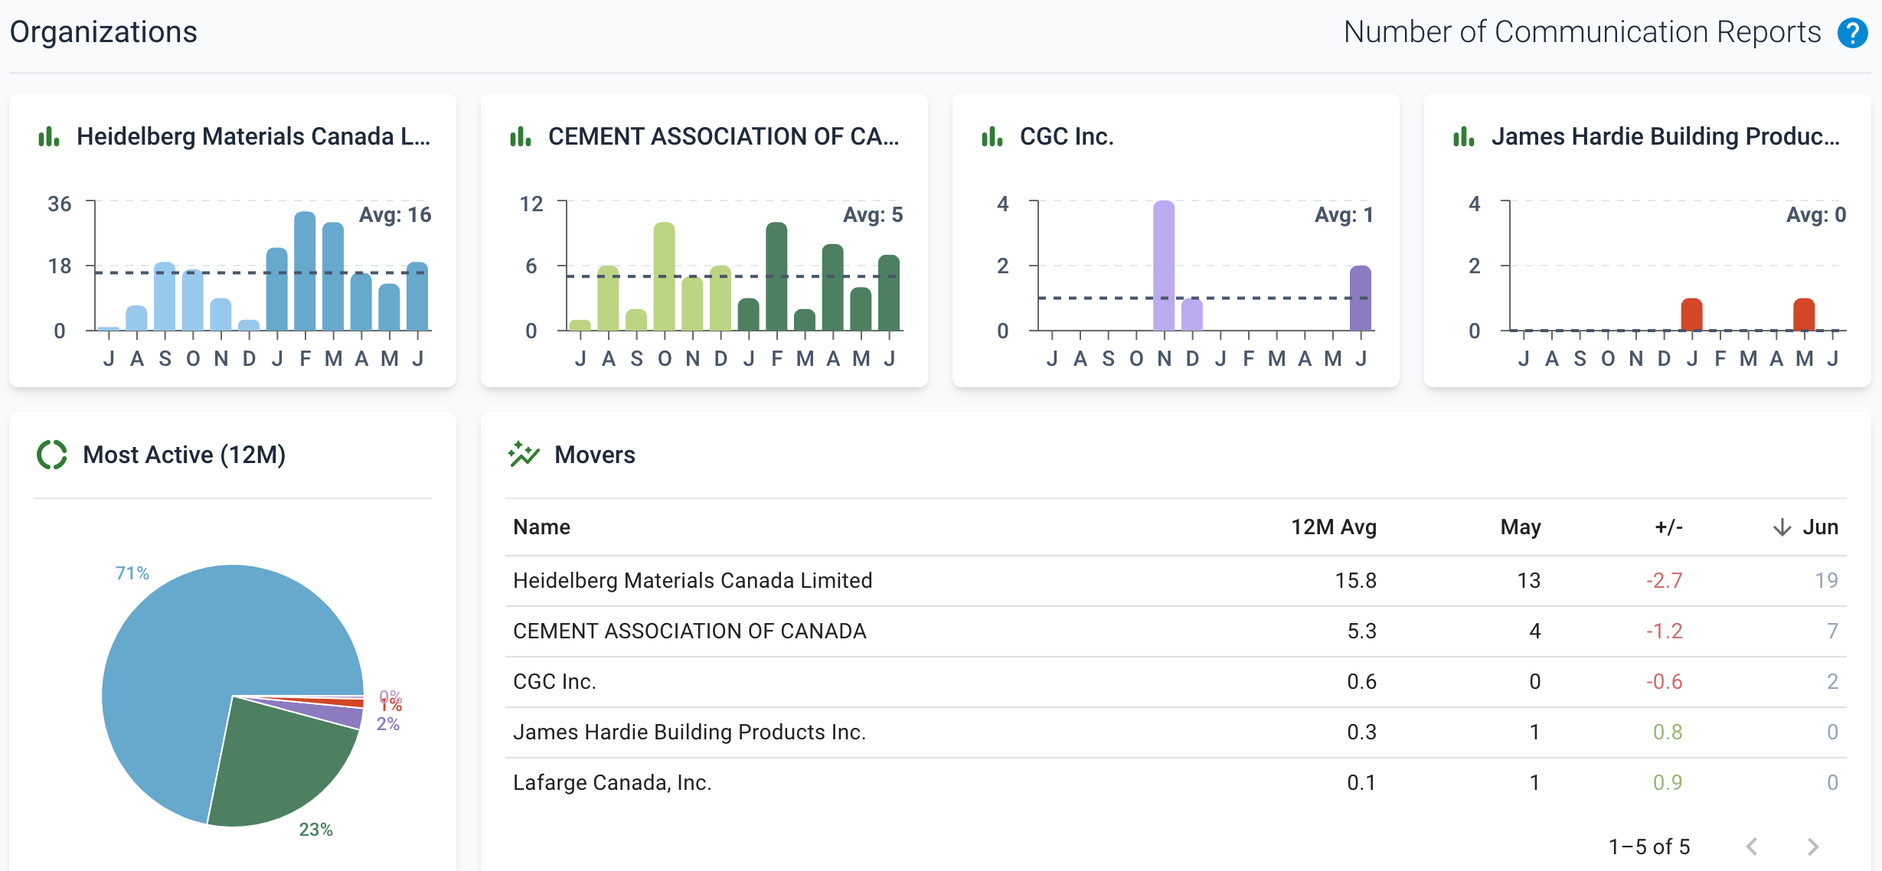
Task: Go to previous page of Movers table
Action: [1752, 847]
